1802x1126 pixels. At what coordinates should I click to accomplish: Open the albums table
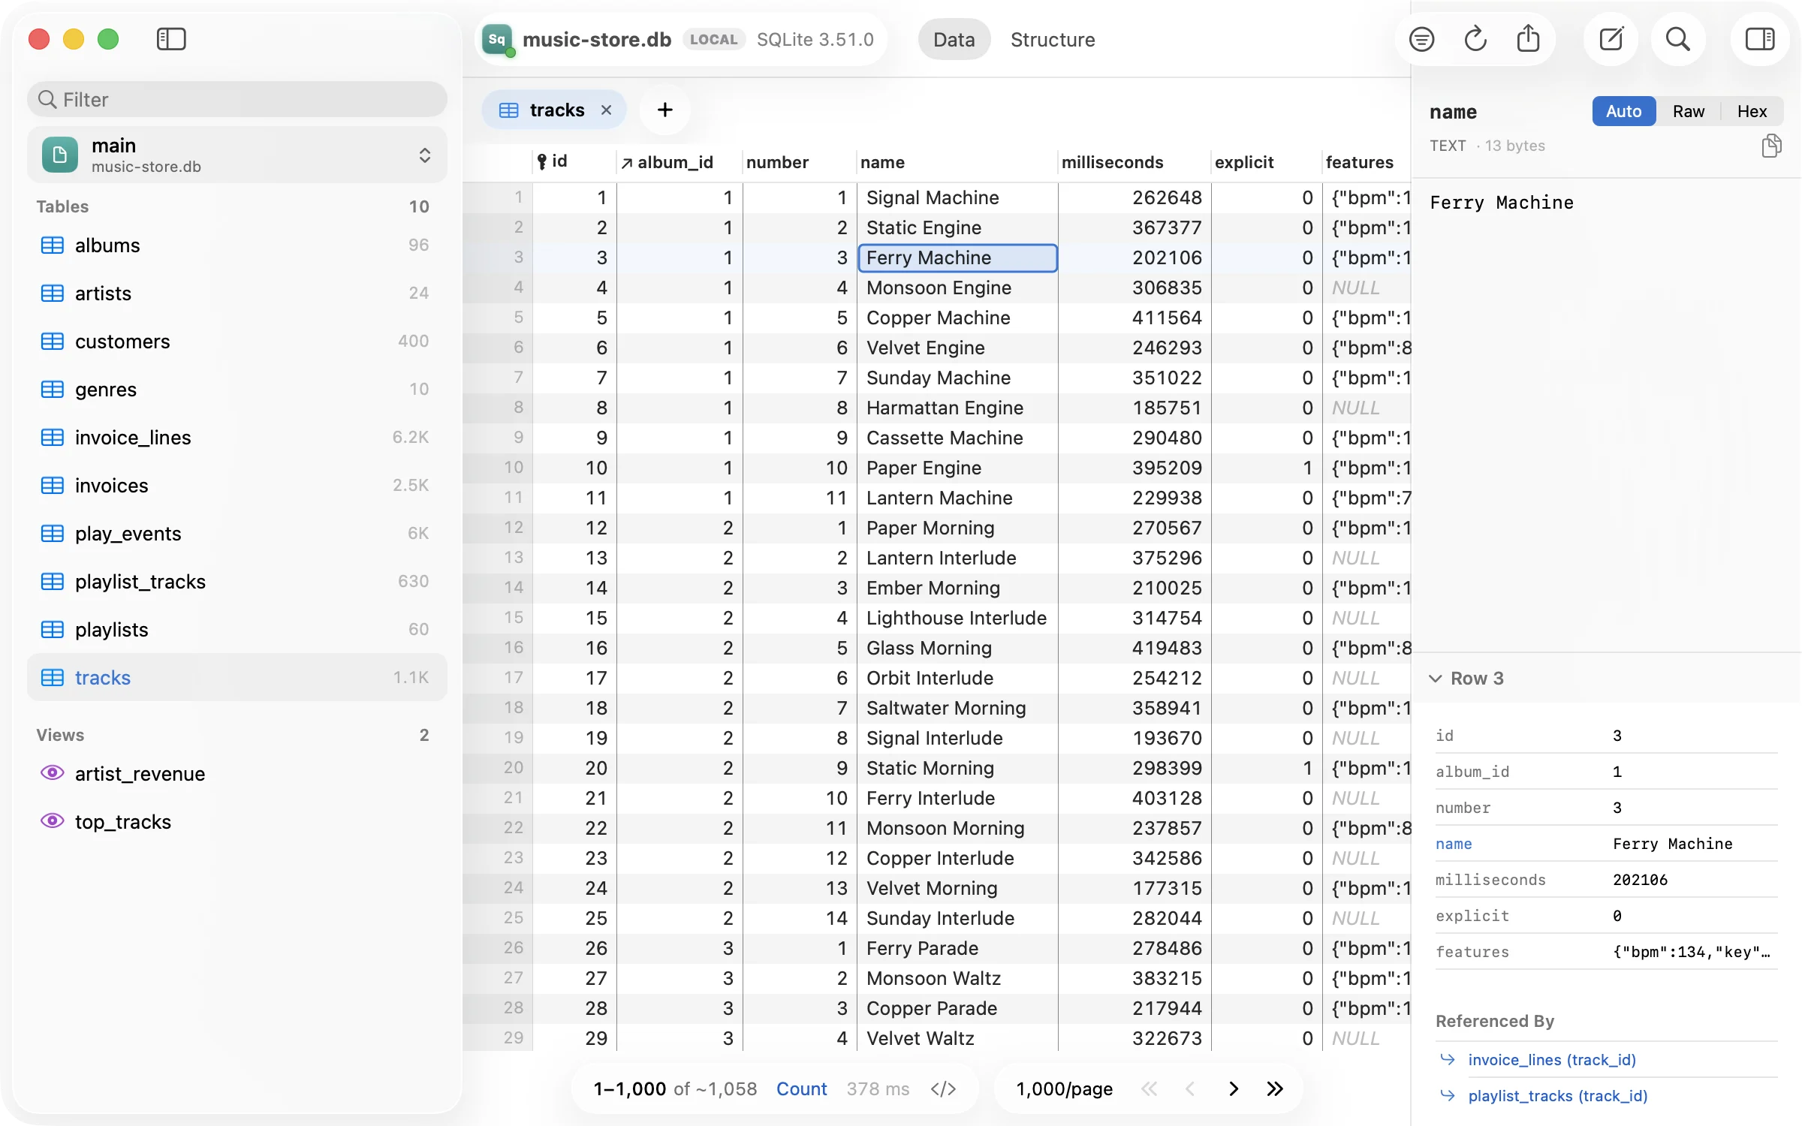237,245
